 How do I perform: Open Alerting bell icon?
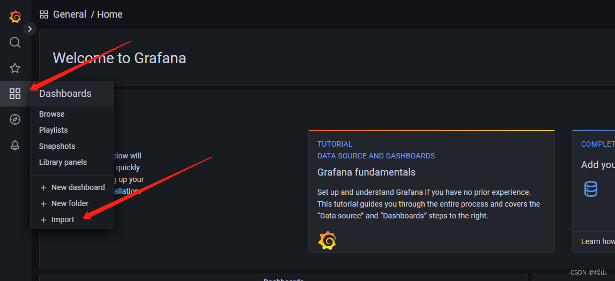tap(15, 145)
